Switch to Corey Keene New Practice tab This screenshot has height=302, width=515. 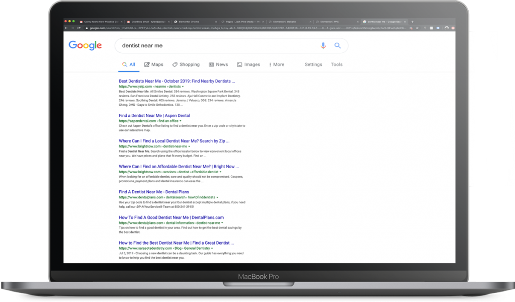pyautogui.click(x=101, y=22)
